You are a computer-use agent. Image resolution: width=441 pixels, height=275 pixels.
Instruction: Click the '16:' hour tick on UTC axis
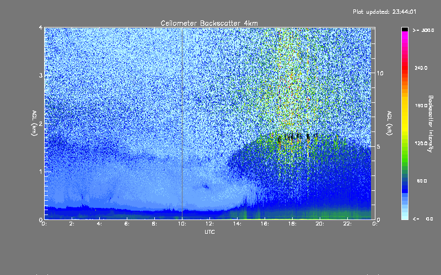[265, 224]
